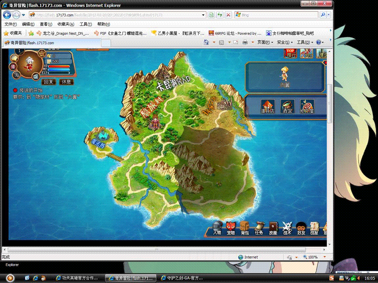378x283 pixels.
Task: Click the 无 round badge beside avatar
Action: click(x=16, y=75)
